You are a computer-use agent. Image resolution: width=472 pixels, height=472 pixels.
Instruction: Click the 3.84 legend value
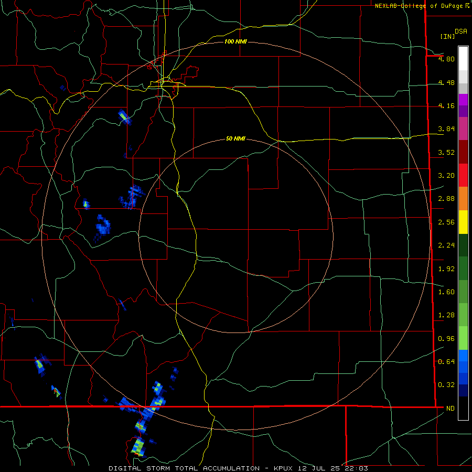click(446, 129)
